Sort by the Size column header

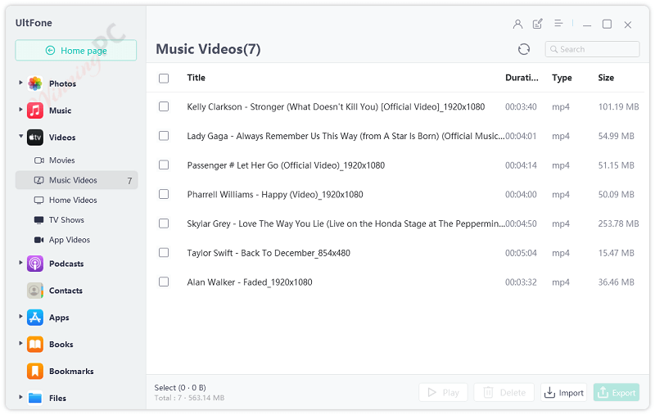click(x=606, y=78)
